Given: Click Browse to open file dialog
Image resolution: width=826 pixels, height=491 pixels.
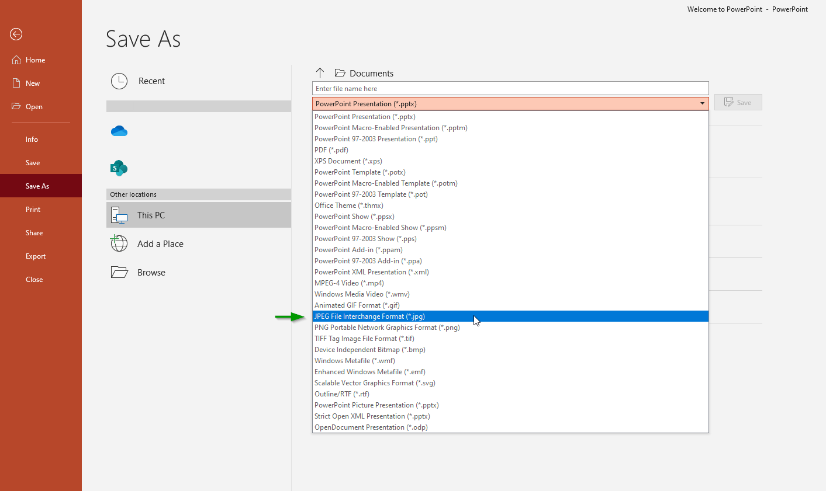Looking at the screenshot, I should [199, 272].
